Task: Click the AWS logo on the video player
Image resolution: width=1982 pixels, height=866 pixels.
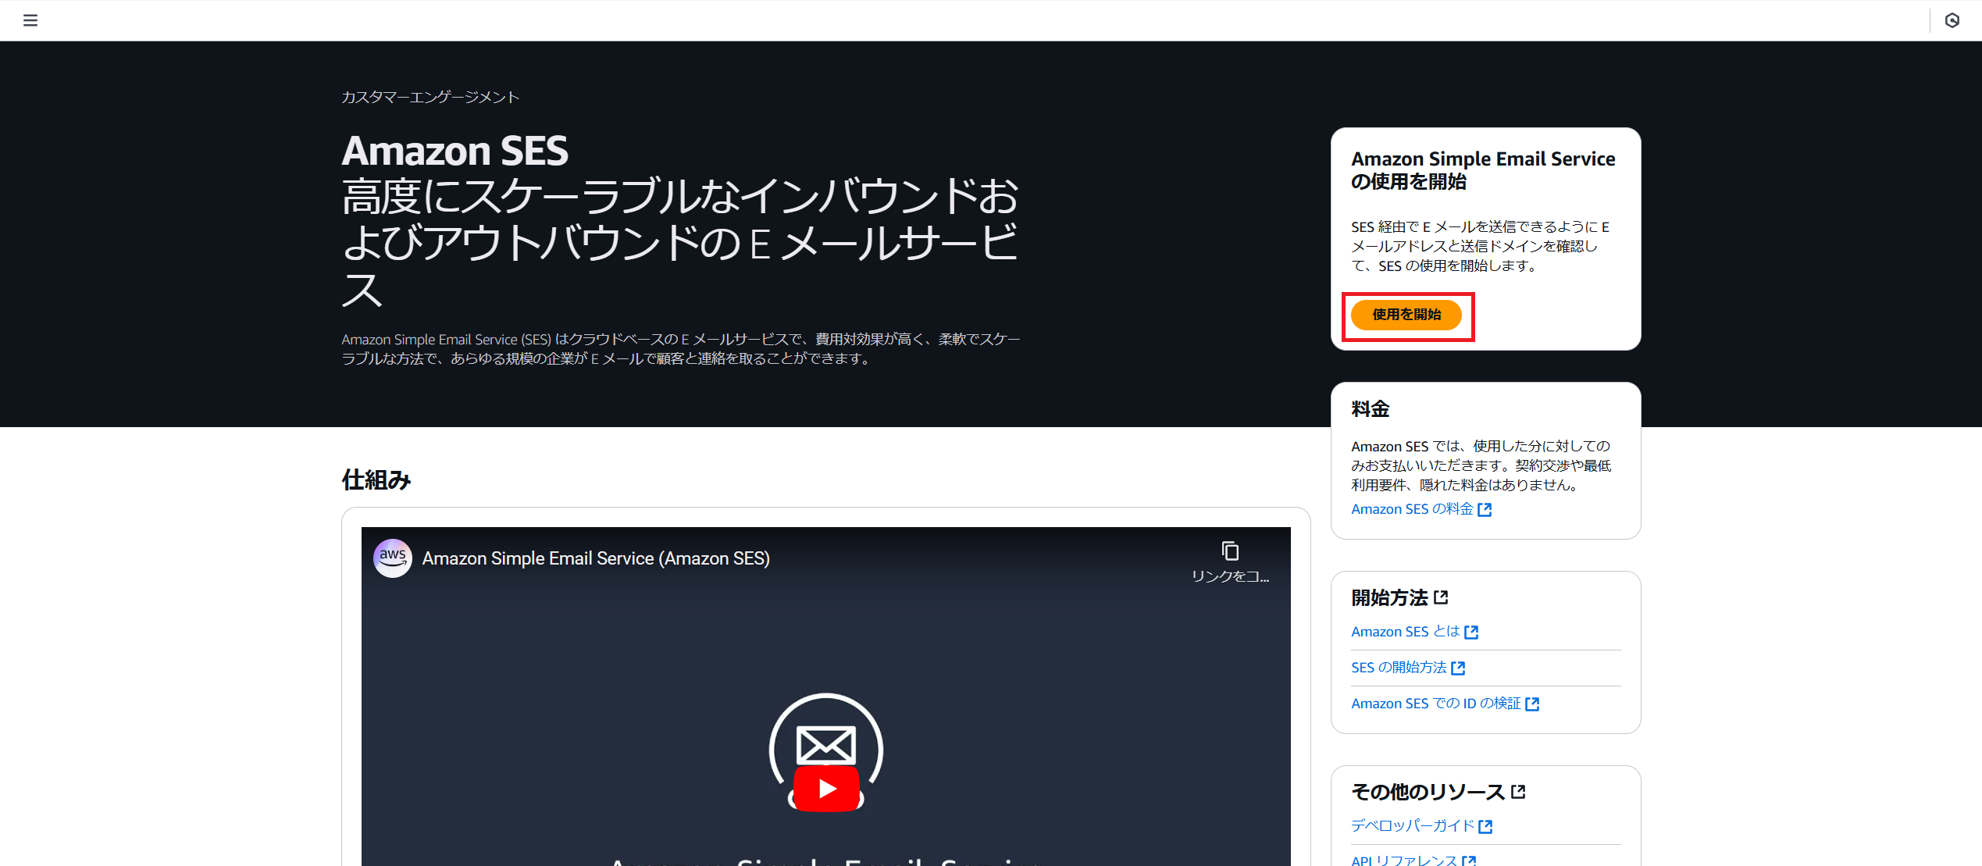Action: tap(392, 558)
